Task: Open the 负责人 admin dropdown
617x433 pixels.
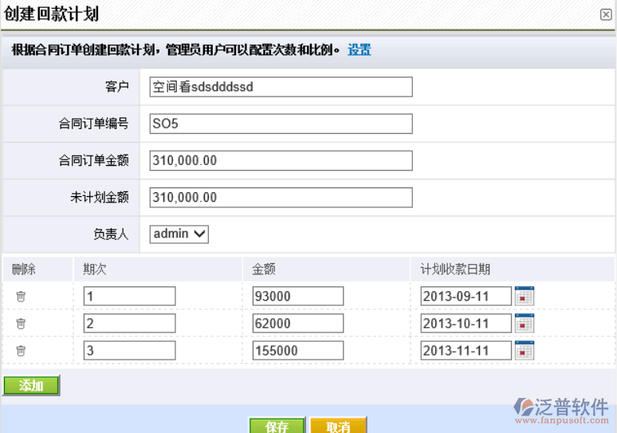Action: point(179,234)
